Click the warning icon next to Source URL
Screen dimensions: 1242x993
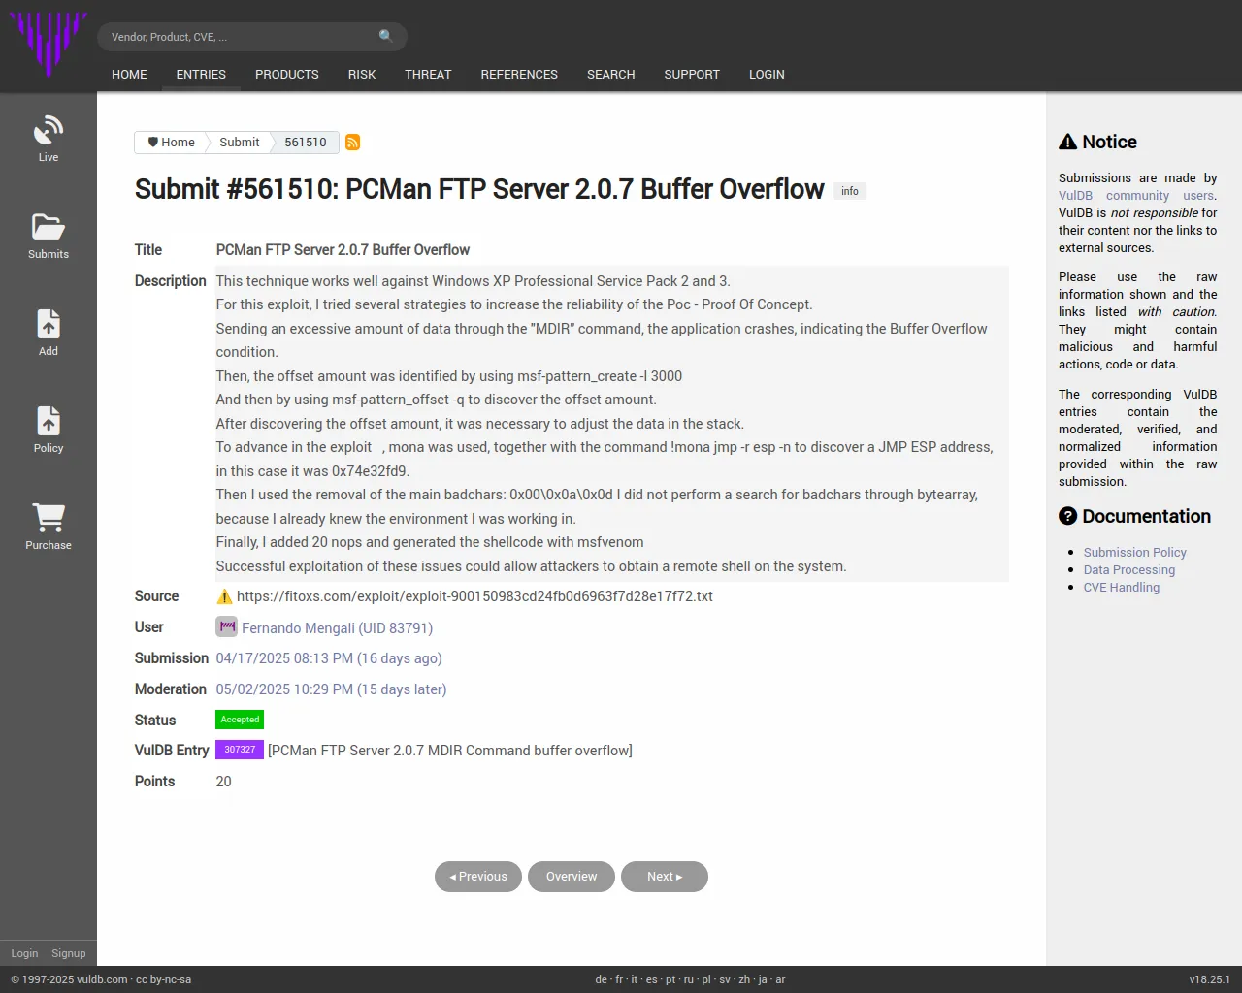pos(224,596)
